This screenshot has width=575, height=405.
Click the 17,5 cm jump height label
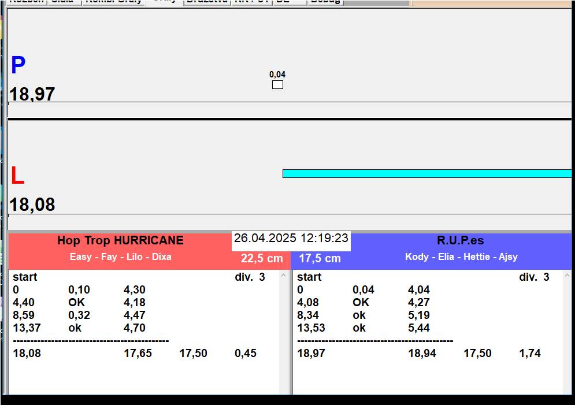(x=320, y=258)
